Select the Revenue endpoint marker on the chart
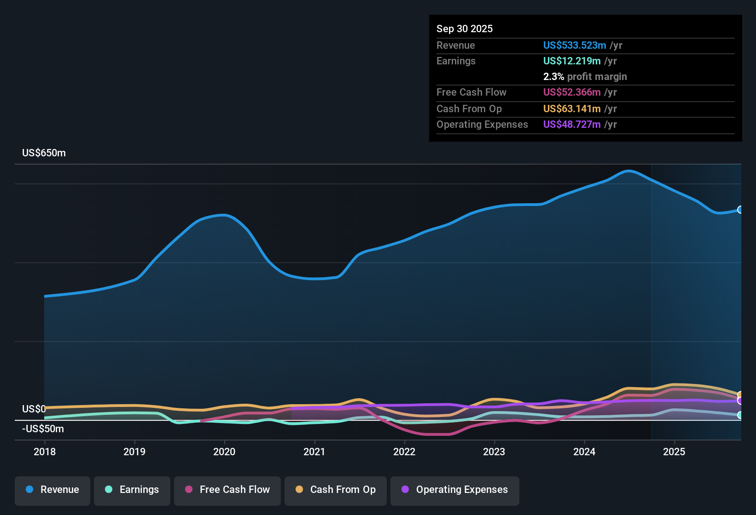Image resolution: width=756 pixels, height=515 pixels. click(x=740, y=210)
